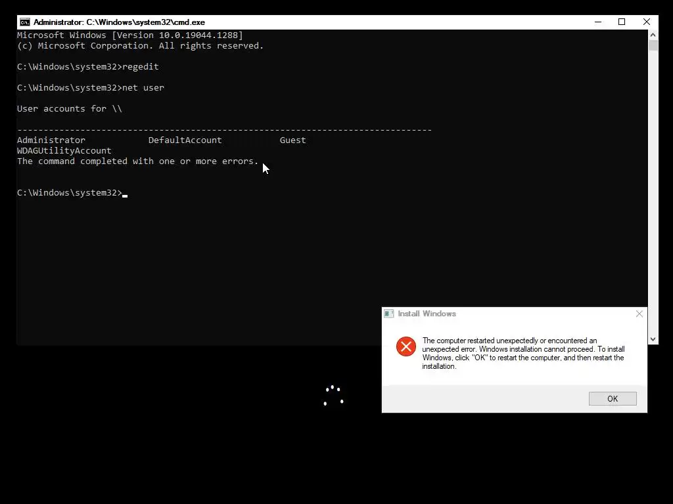Close the Command Prompt window
673x504 pixels.
pyautogui.click(x=647, y=22)
